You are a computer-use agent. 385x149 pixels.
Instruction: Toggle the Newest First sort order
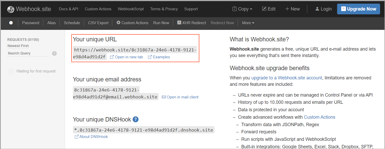[18, 46]
